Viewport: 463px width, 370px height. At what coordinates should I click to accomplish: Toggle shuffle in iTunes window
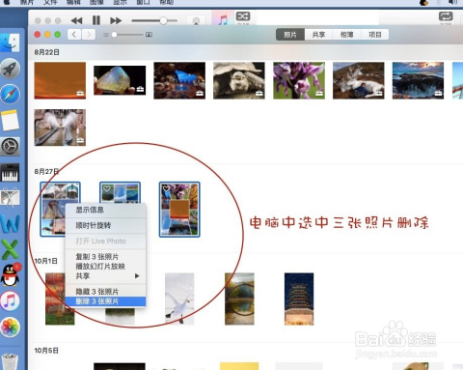pyautogui.click(x=243, y=16)
